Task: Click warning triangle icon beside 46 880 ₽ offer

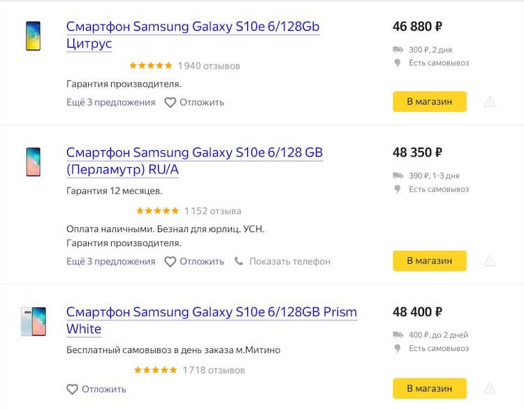Action: point(490,102)
